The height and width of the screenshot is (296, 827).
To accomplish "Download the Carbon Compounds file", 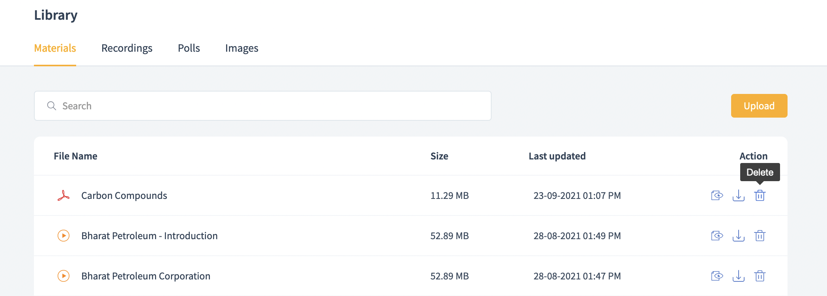I will [x=738, y=195].
